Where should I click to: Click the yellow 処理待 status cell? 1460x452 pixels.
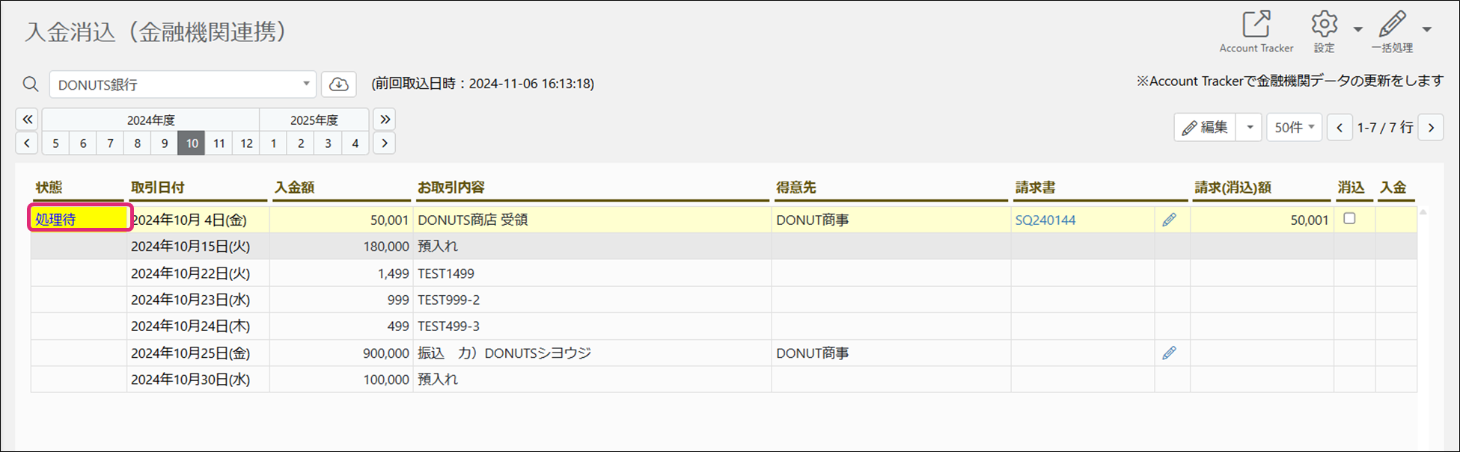click(x=79, y=219)
